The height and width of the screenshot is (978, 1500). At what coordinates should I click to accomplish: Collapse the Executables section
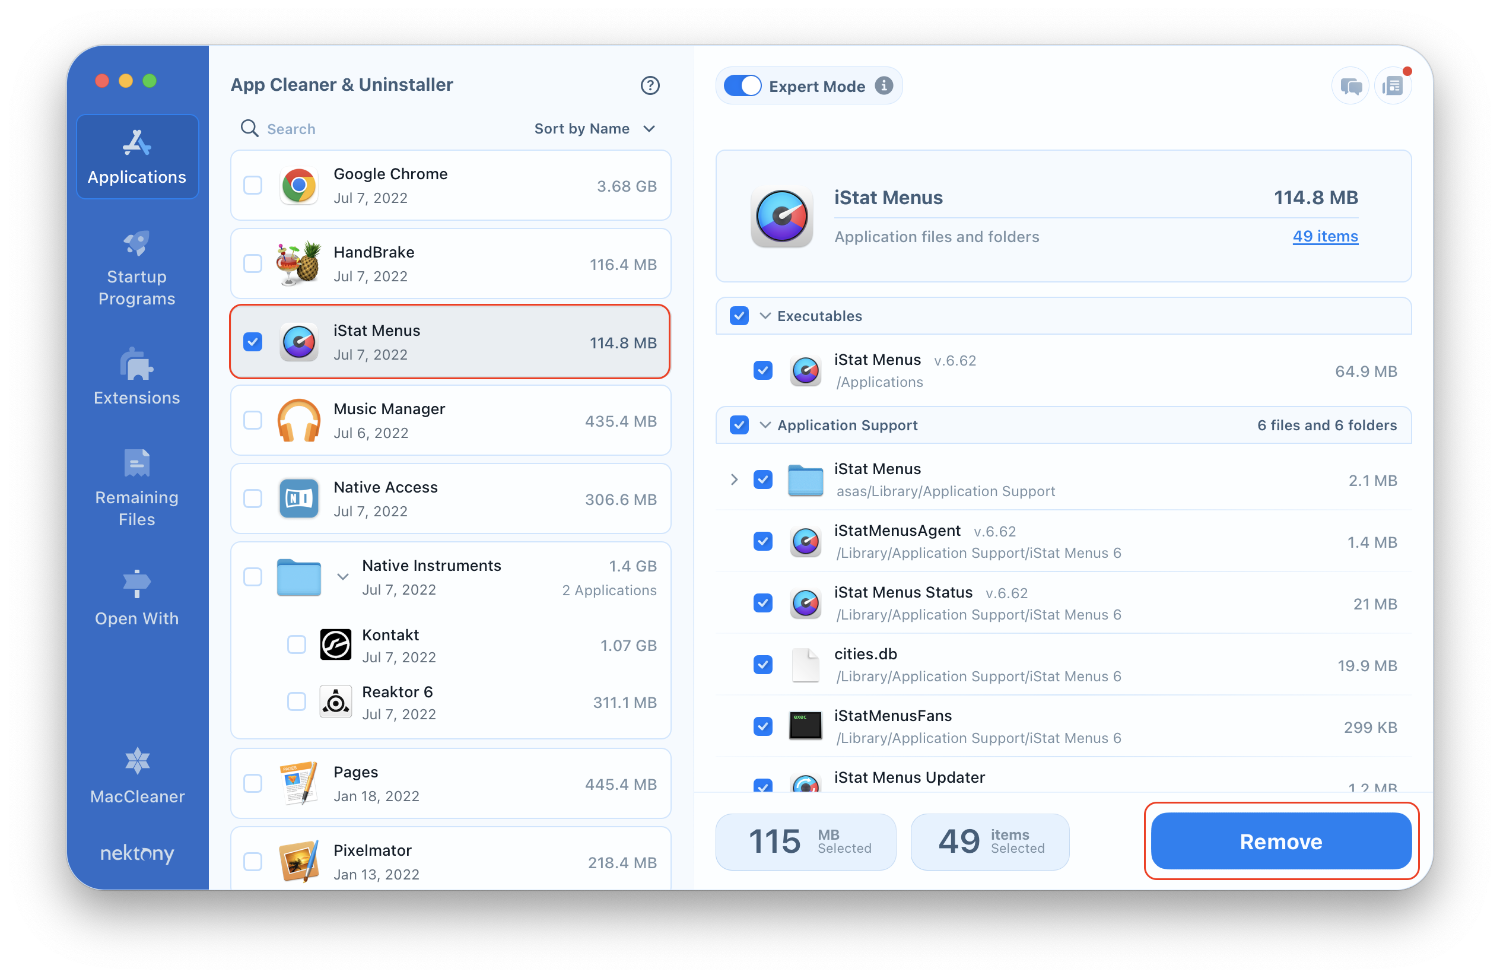click(767, 316)
